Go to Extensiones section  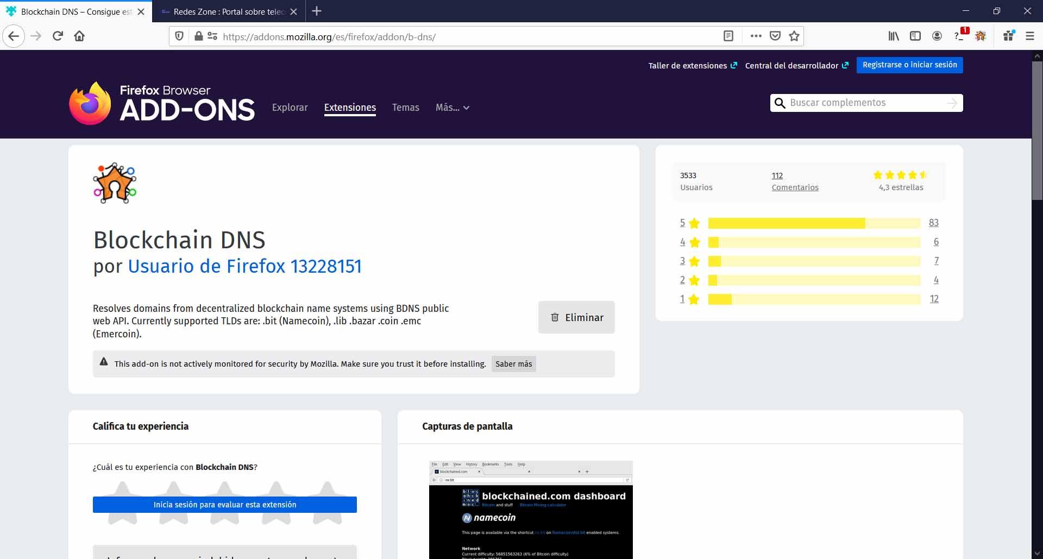coord(350,108)
